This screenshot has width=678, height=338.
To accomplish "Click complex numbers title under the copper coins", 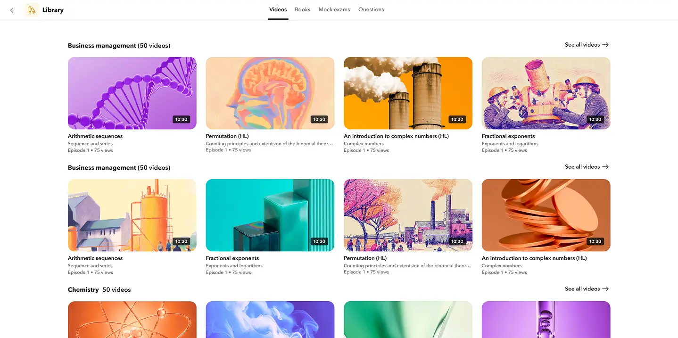I will (x=534, y=258).
